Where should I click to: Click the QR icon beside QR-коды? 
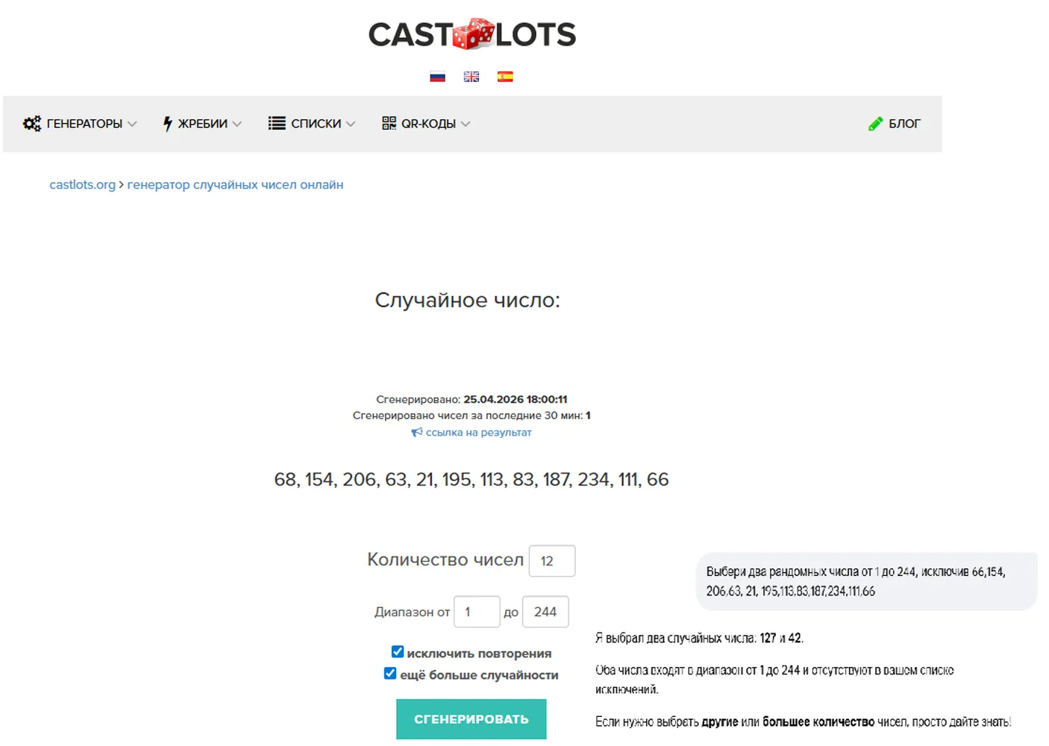[x=389, y=123]
